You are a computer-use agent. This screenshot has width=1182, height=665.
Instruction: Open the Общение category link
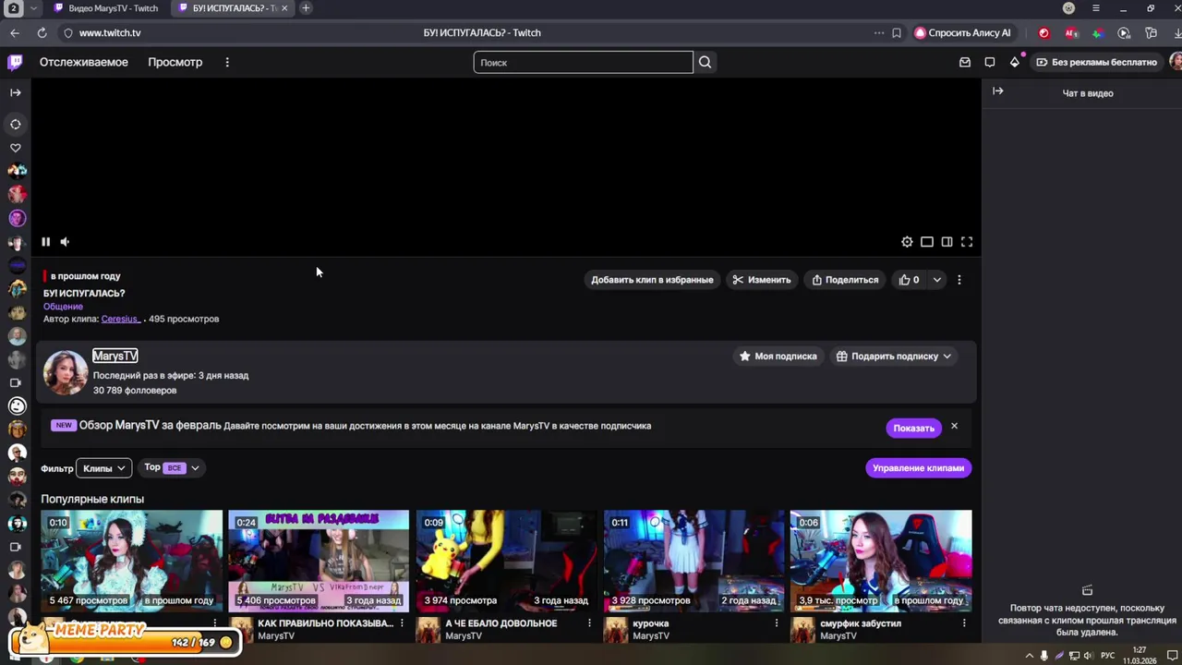point(63,307)
